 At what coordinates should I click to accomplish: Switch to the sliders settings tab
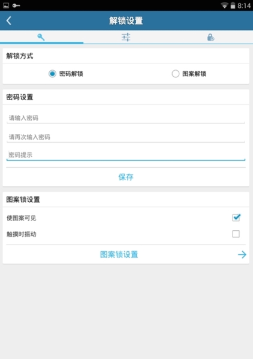[x=126, y=37]
